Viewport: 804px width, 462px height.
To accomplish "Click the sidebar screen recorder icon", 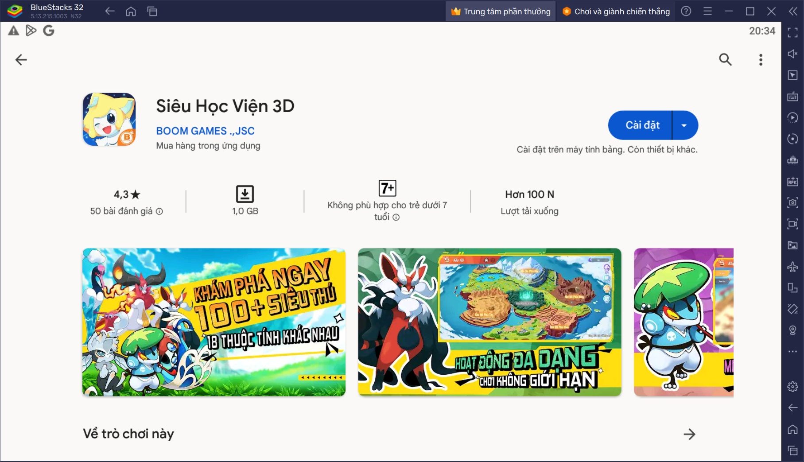I will 792,224.
